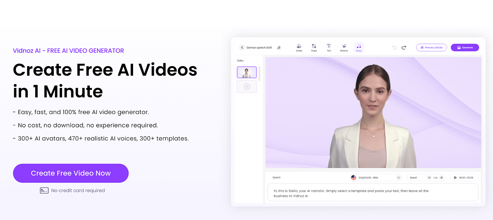Click the Generate button
Viewport: 493px width, 220px height.
pos(465,48)
